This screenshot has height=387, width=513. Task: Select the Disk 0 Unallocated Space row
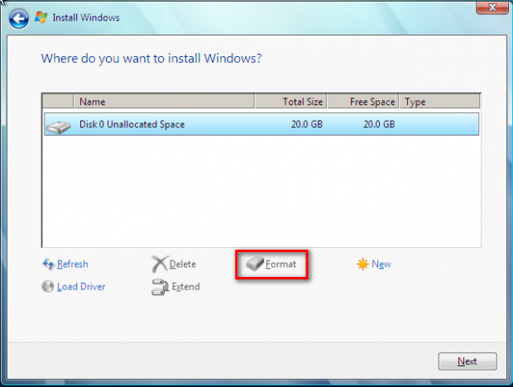[261, 124]
